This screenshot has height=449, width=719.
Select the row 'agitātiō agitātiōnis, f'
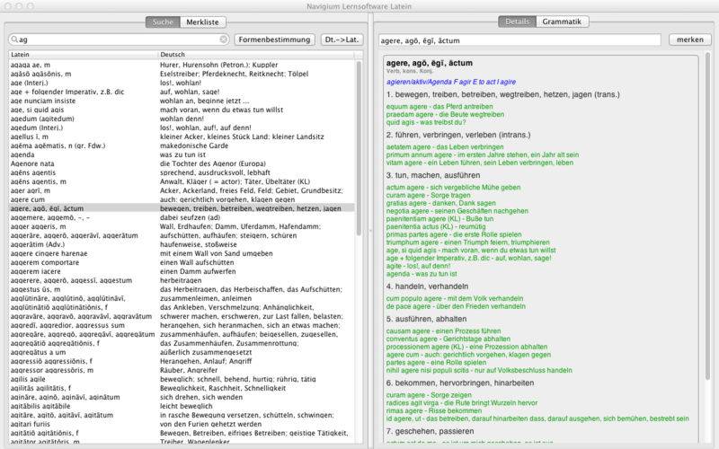coord(182,433)
